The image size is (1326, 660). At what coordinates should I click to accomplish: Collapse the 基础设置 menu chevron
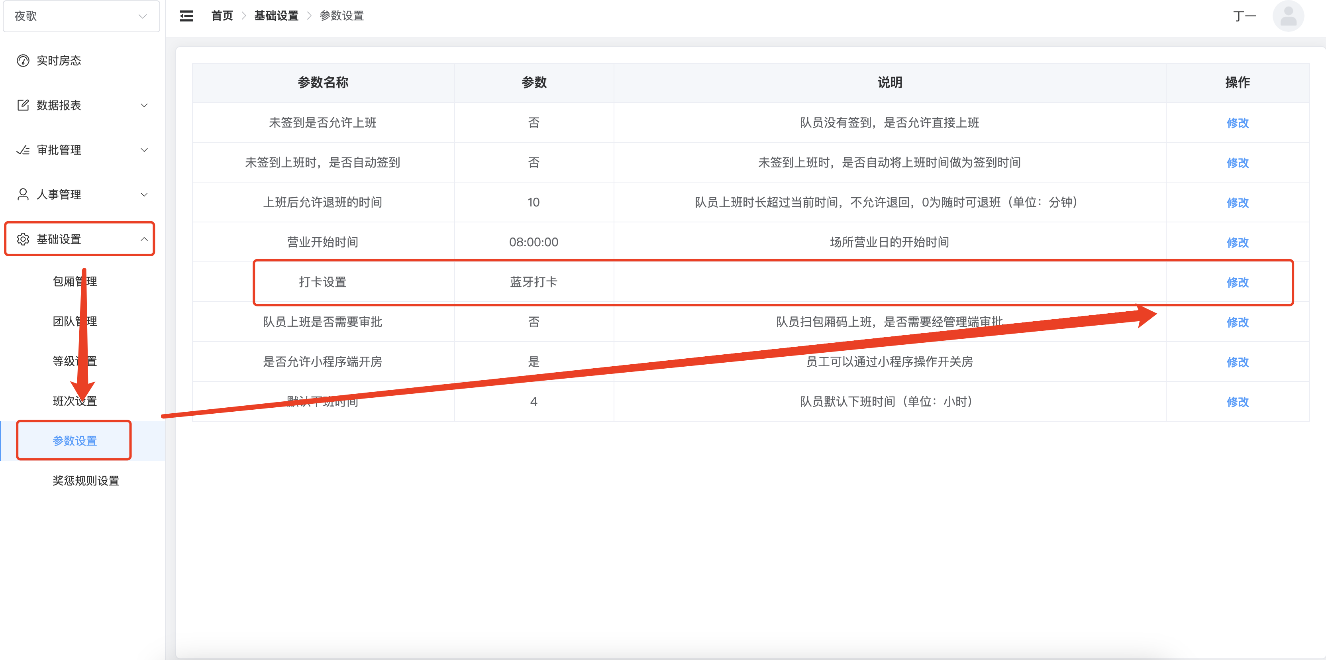click(x=144, y=239)
